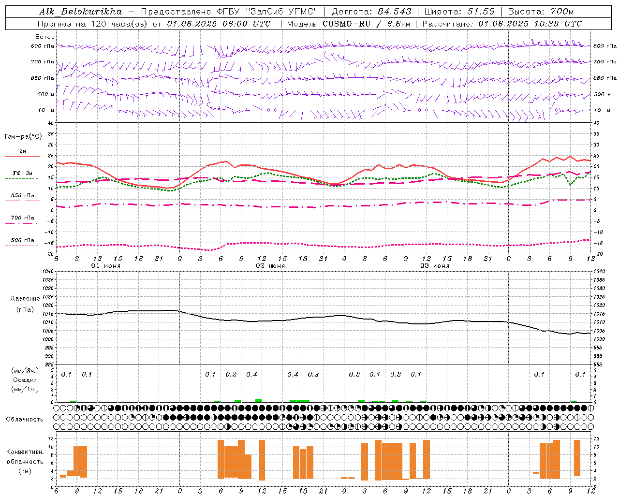Click the Облачность panel label
Image resolution: width=619 pixels, height=495 pixels.
pos(25,420)
